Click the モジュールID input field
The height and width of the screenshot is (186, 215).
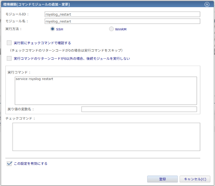tap(122, 14)
